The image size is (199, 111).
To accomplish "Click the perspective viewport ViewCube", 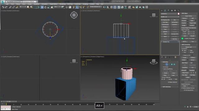I will coord(154,61).
